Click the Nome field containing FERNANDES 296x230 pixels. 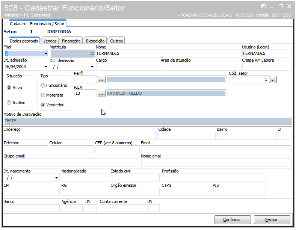169,54
